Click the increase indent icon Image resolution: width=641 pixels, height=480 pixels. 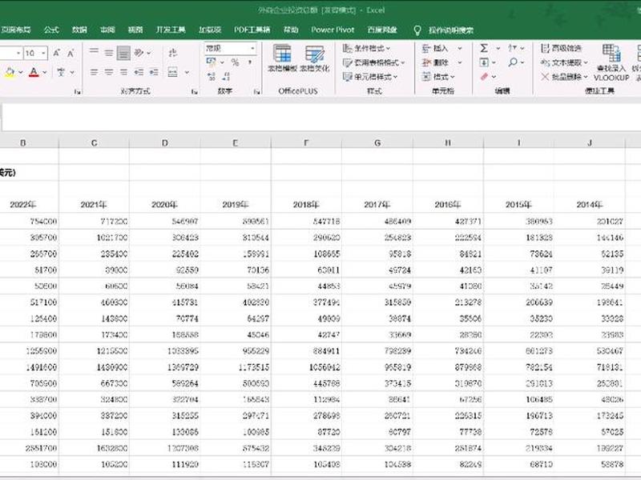coord(154,72)
